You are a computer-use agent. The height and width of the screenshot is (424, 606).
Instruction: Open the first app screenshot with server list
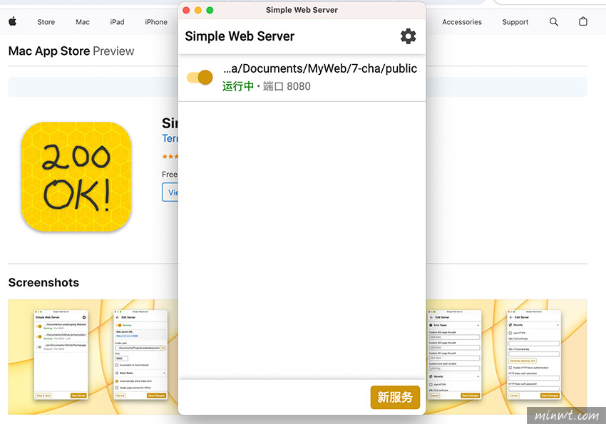(x=61, y=354)
